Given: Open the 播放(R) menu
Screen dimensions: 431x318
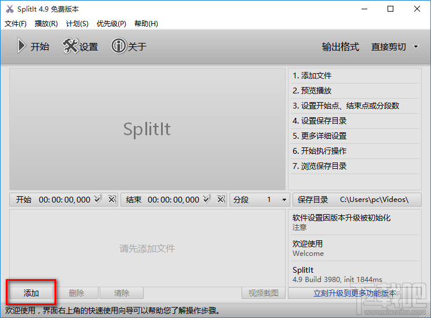Looking at the screenshot, I should click(46, 24).
